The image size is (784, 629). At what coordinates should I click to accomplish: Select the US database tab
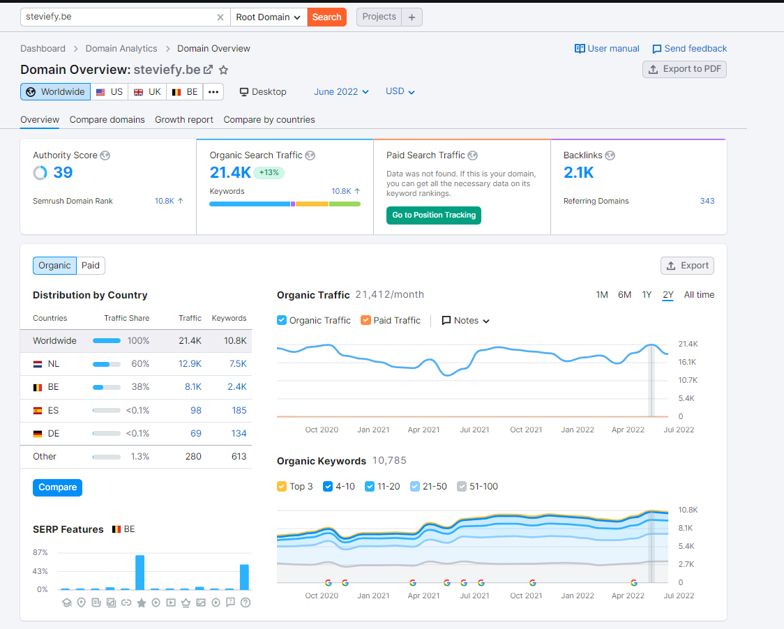click(x=110, y=92)
